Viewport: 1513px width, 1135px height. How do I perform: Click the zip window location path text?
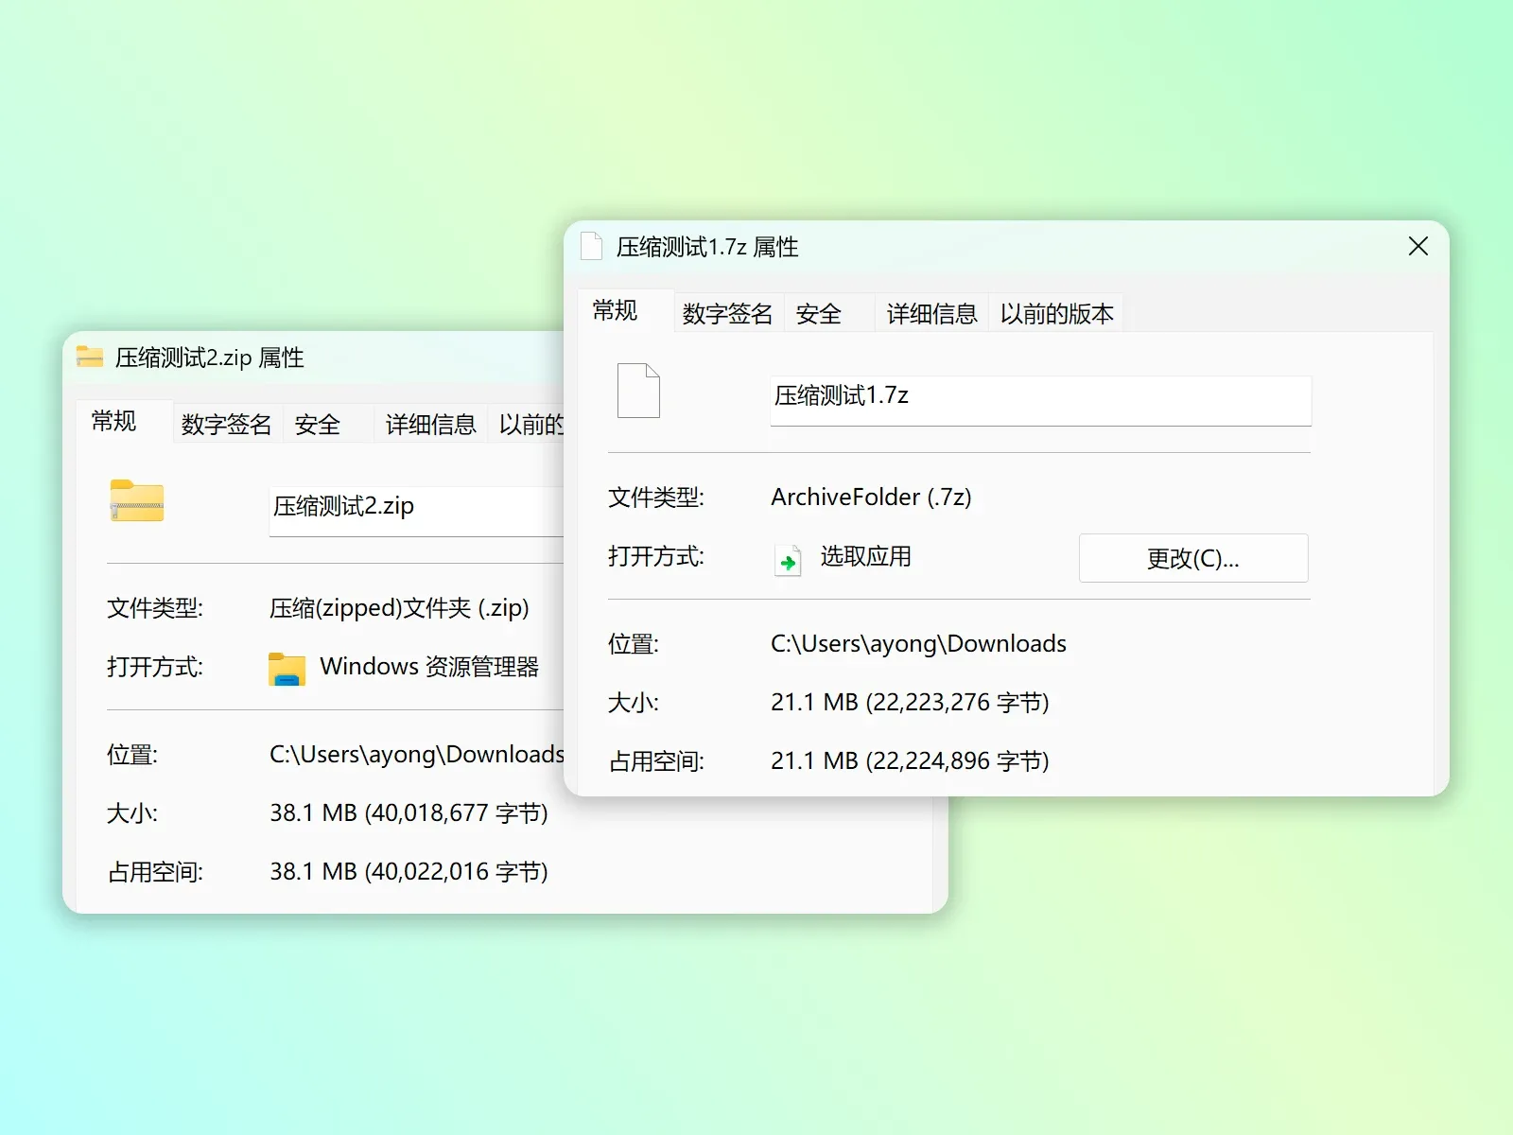coord(417,754)
